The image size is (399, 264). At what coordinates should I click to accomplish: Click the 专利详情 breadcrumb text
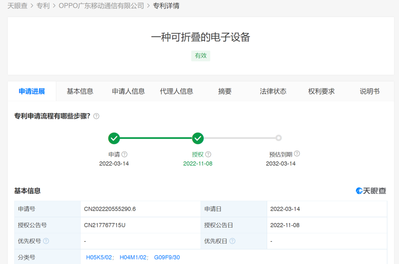166,6
